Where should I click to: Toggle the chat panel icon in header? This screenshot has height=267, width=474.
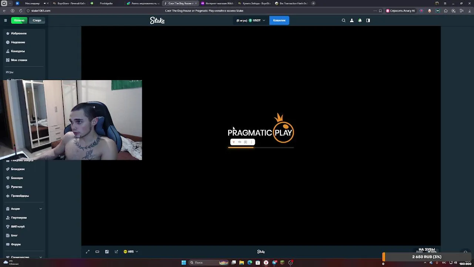pos(368,20)
